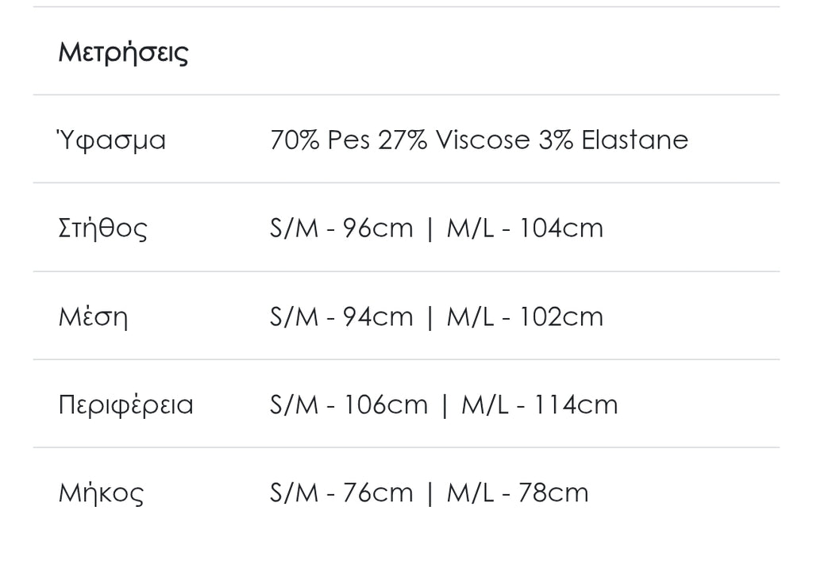Select the Μήκος row label
This screenshot has height=564, width=813.
point(101,493)
